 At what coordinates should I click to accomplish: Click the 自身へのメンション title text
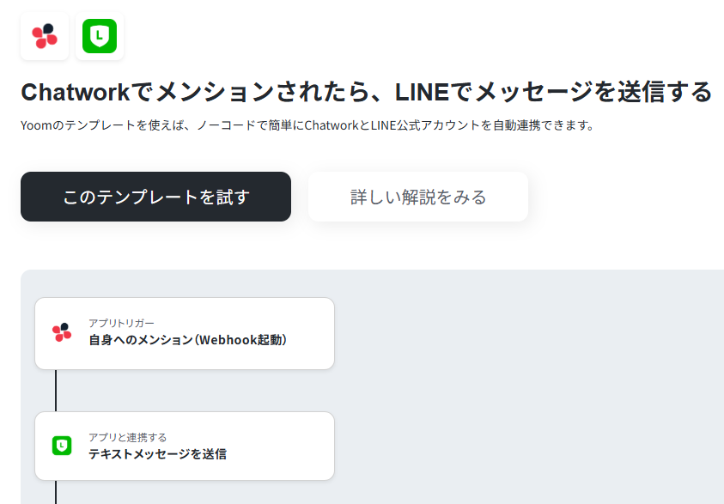click(188, 340)
